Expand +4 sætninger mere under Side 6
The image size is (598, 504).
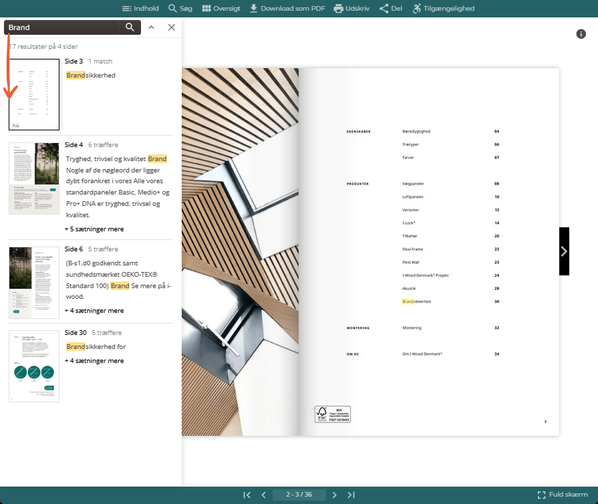[94, 311]
